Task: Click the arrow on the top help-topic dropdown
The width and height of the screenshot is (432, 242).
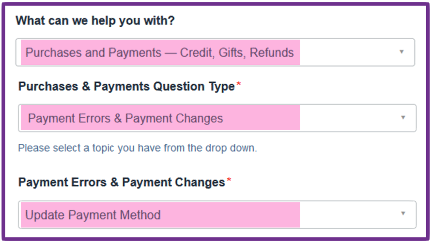Action: (x=401, y=52)
